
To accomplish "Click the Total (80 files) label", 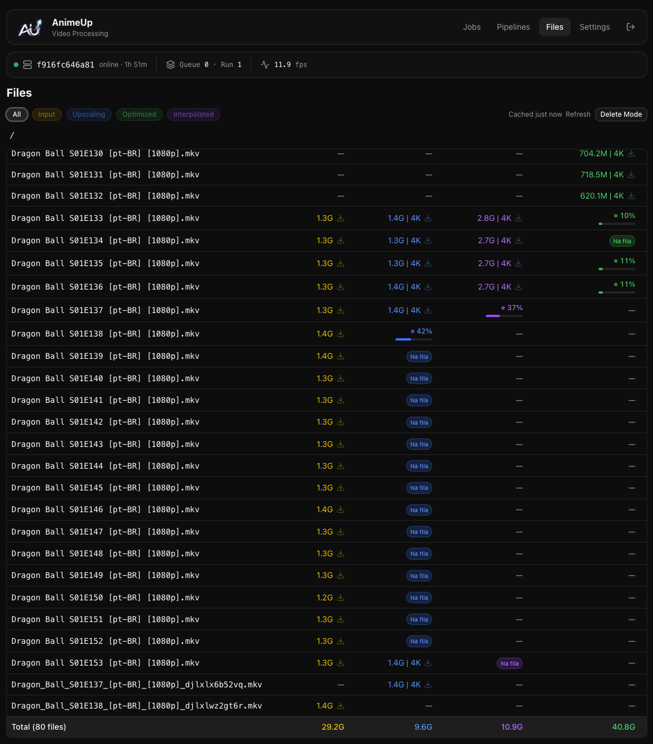I will 39,727.
